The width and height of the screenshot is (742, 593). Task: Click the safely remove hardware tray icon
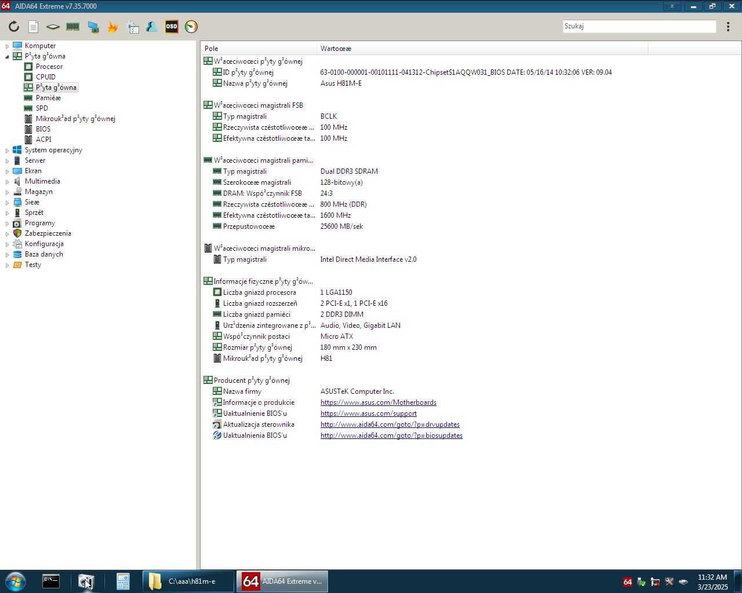641,582
